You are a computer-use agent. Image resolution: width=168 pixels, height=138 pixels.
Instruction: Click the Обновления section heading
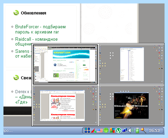pyautogui.click(x=34, y=13)
